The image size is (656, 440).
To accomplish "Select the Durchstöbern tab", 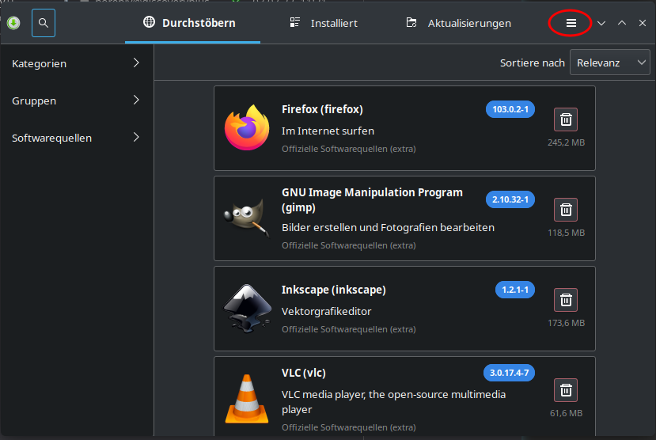I will pos(190,23).
